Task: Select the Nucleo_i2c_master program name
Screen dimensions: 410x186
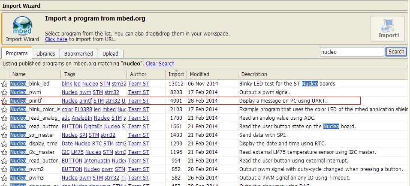Action: 33,152
